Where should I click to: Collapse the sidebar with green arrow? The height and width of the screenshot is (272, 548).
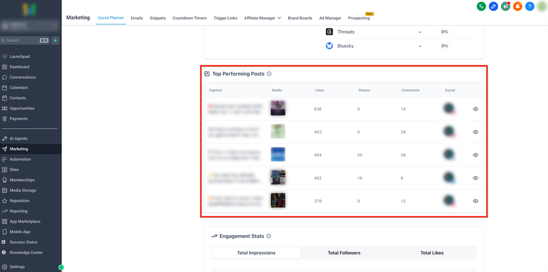61,267
